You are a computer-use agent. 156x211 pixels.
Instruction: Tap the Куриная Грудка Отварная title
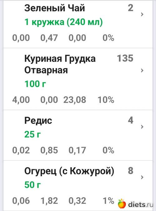tap(60, 64)
